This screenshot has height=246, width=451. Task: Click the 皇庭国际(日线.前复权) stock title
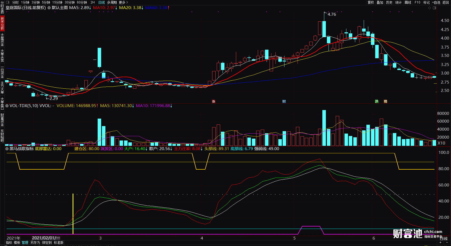tap(26, 8)
